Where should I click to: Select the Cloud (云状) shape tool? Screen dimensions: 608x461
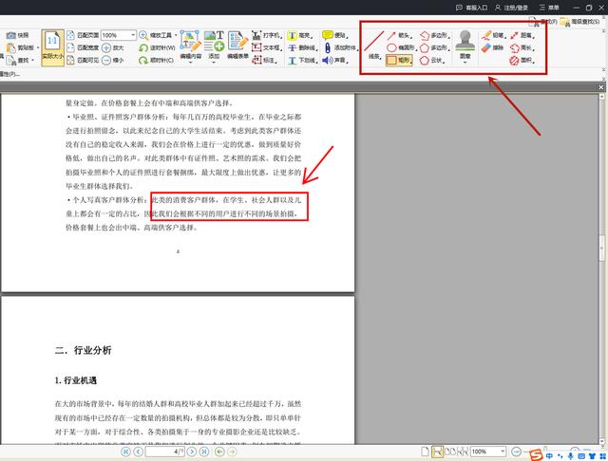pyautogui.click(x=431, y=61)
